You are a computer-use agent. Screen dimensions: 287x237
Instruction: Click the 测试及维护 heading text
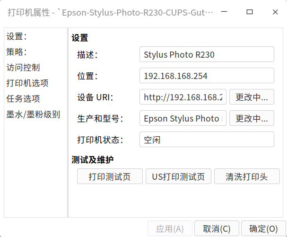92,160
